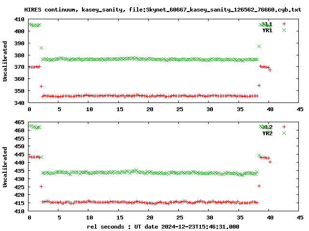Click the 370 tick label on top plot

click(19, 67)
